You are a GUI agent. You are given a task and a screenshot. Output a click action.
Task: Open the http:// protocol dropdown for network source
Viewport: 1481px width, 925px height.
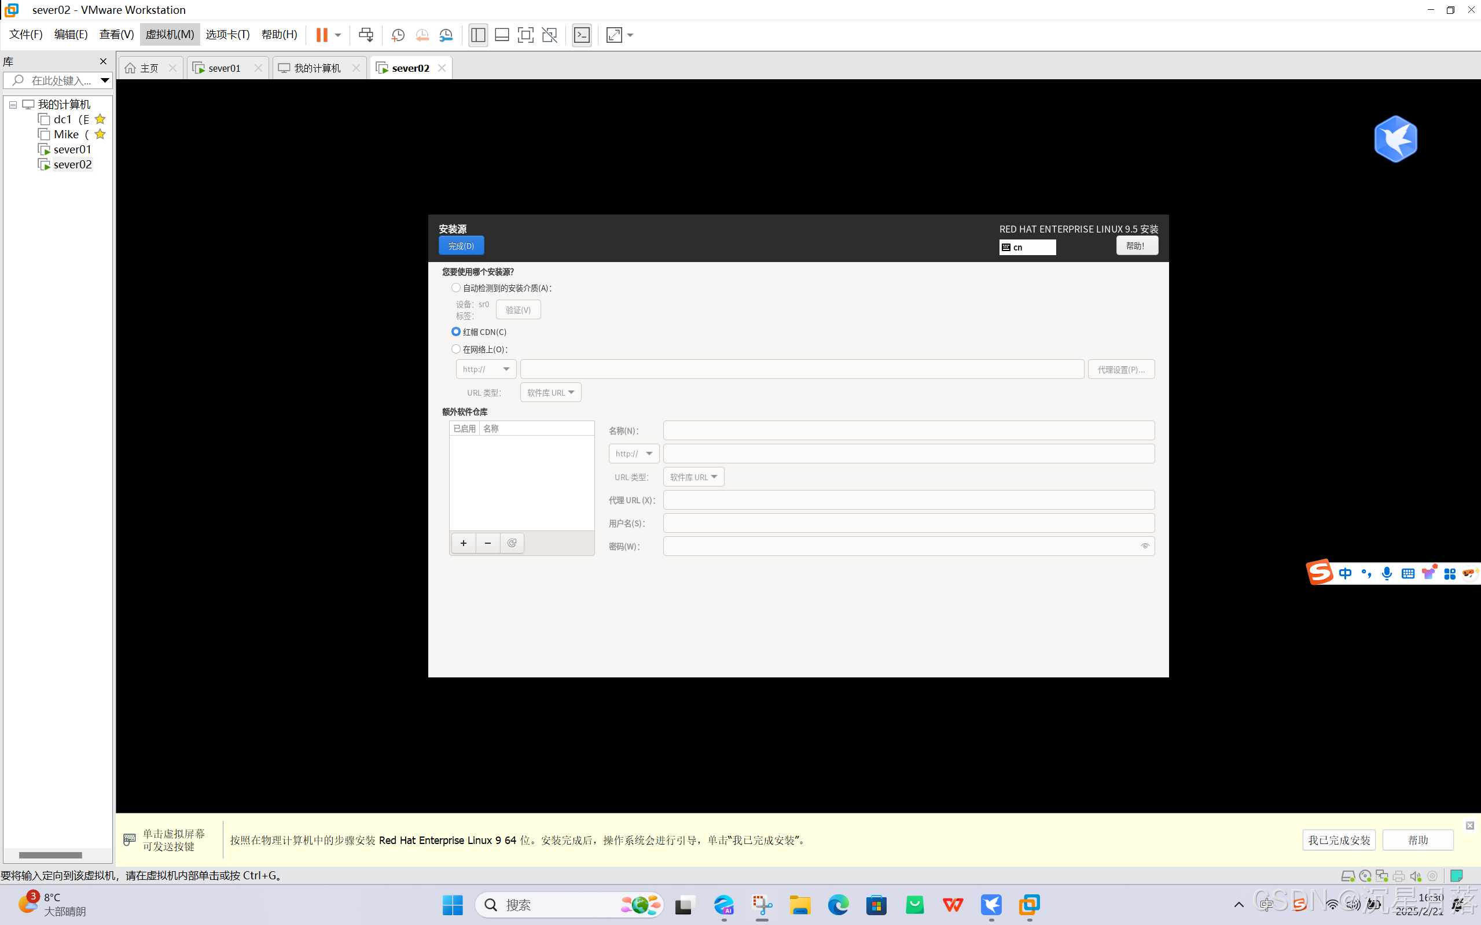point(486,369)
